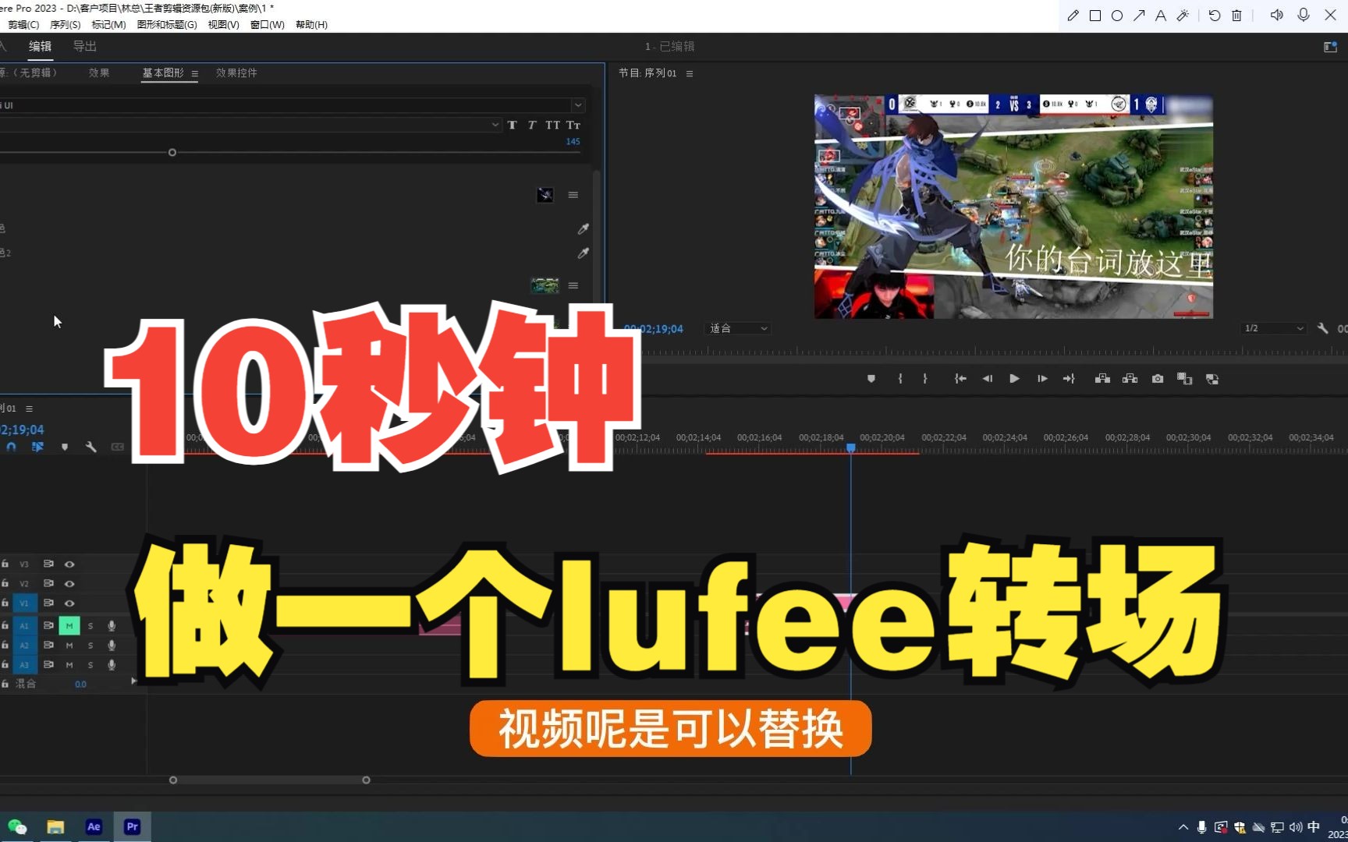Switch to the 导出 workspace tab

coord(84,47)
